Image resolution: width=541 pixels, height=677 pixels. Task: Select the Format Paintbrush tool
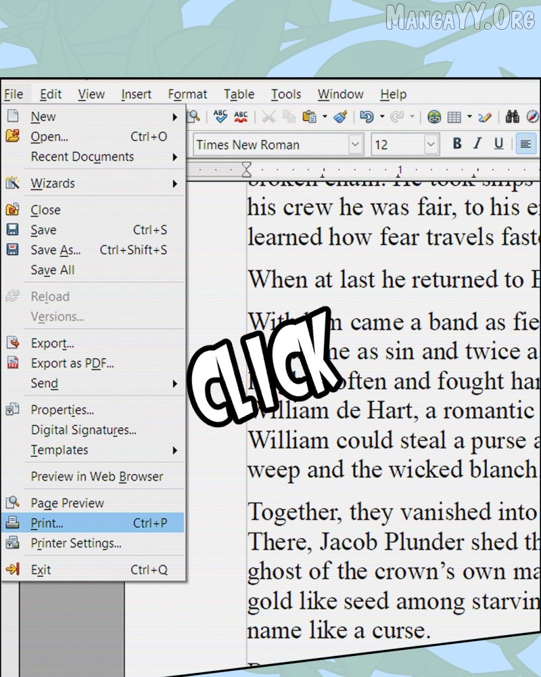click(341, 116)
